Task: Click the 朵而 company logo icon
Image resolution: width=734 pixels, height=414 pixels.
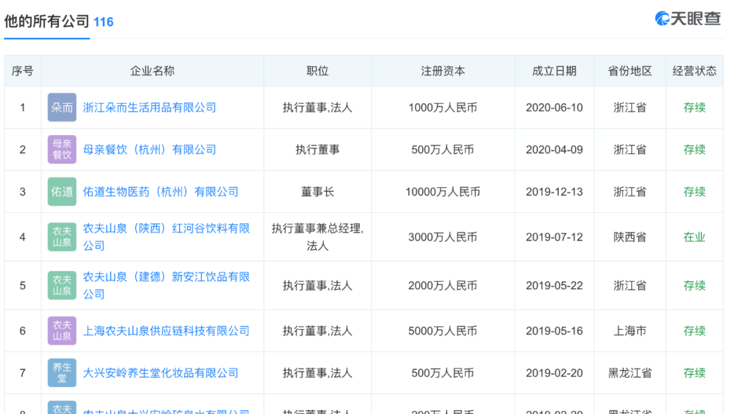Action: click(x=62, y=107)
